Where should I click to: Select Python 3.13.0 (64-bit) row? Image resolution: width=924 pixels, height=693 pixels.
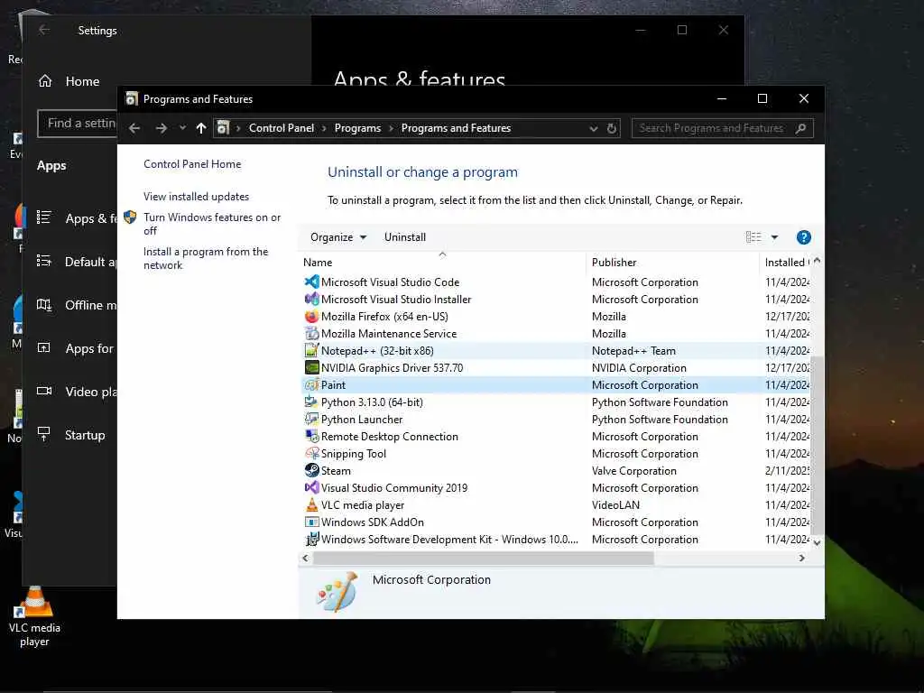(556, 402)
